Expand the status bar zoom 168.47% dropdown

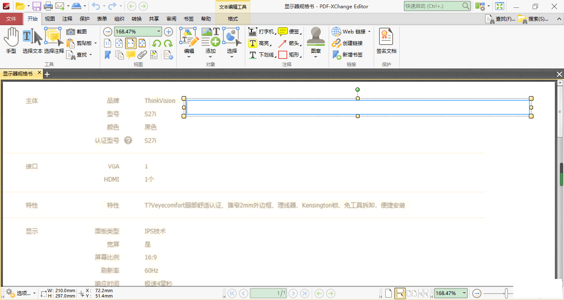464,293
